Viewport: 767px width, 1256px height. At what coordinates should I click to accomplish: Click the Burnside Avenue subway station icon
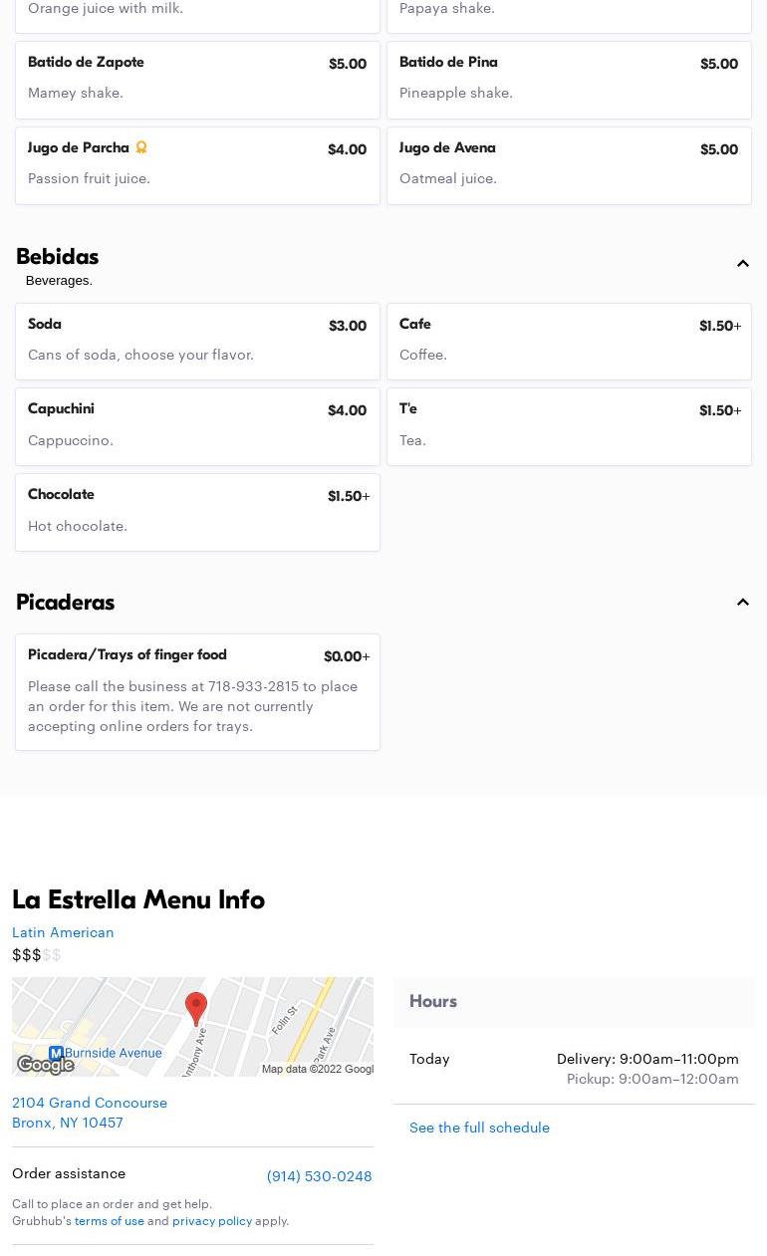[56, 1053]
